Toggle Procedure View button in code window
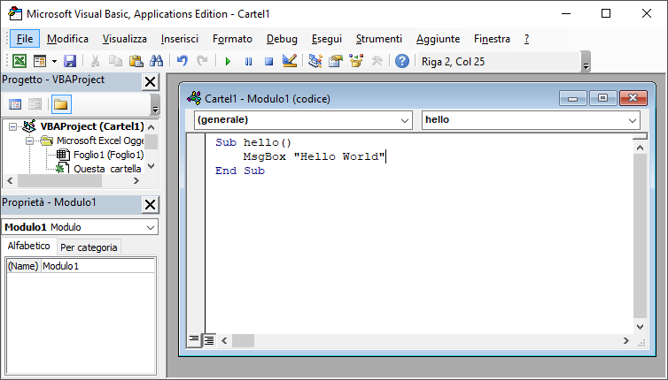The height and width of the screenshot is (380, 668). pos(194,340)
